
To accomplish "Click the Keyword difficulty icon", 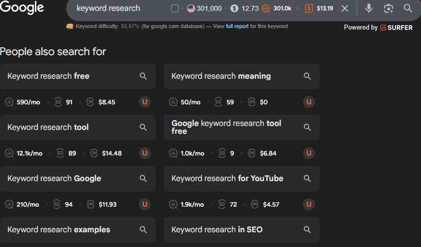I will [70, 26].
